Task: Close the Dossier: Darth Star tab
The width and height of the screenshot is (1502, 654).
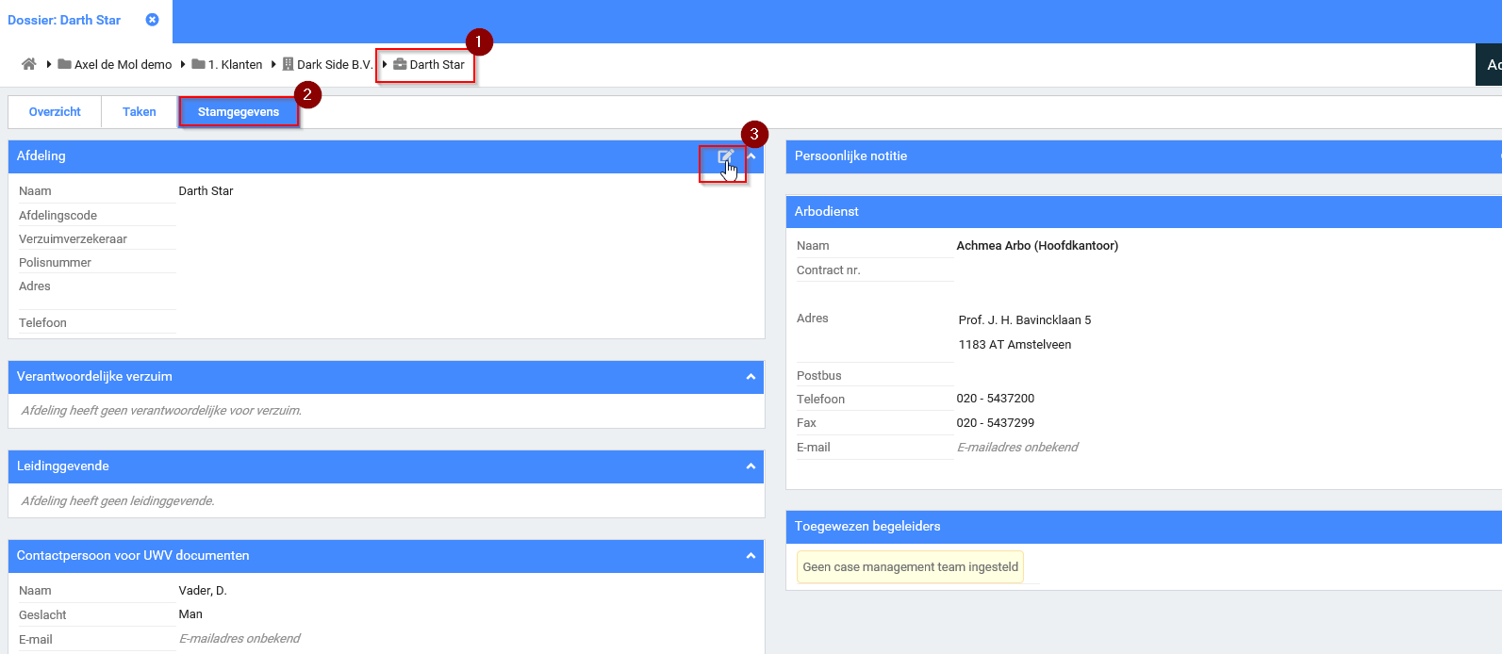Action: 152,20
